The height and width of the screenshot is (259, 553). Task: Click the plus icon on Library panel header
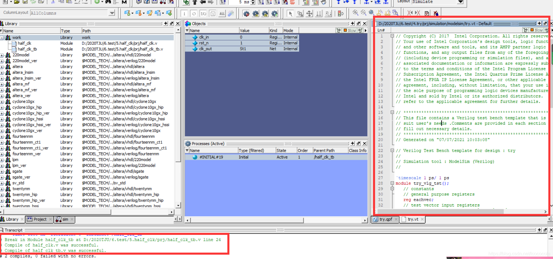(x=166, y=24)
